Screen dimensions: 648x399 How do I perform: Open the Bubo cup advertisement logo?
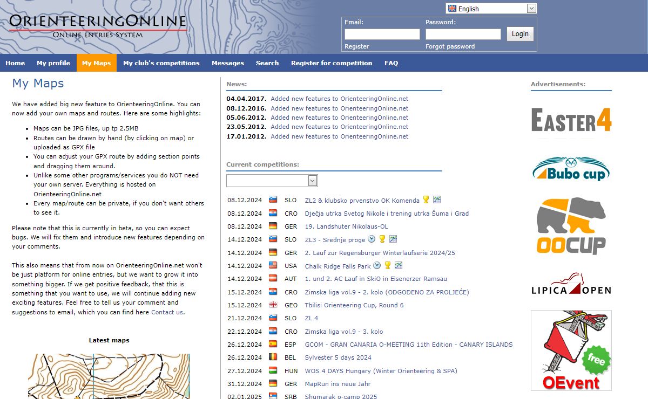(x=571, y=169)
